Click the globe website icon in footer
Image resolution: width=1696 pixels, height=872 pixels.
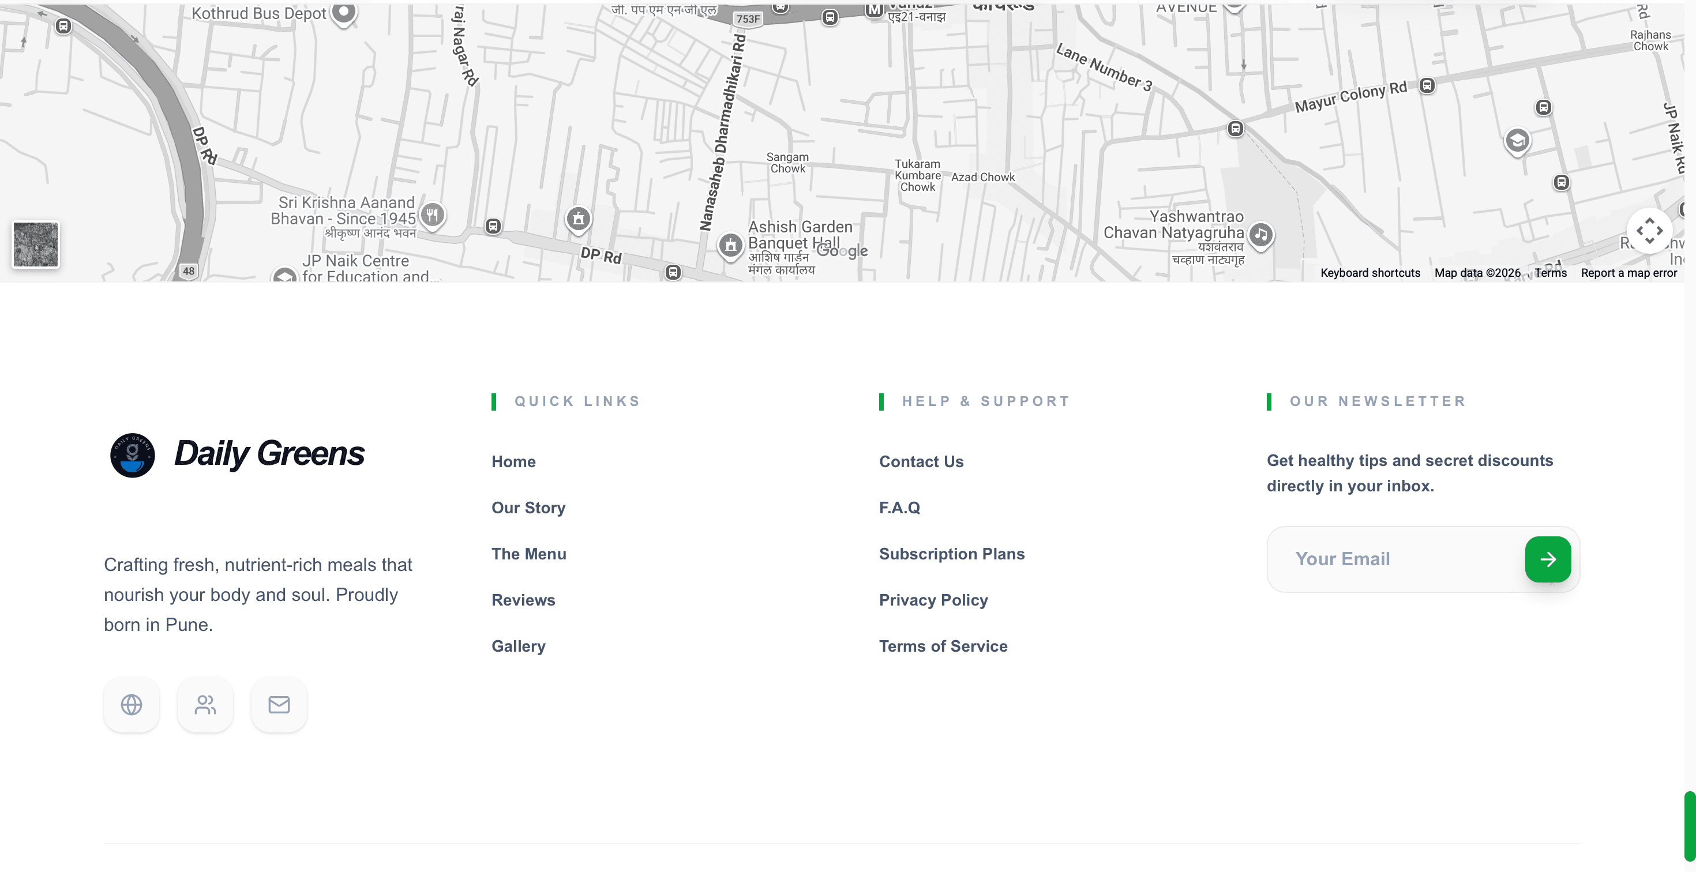coord(132,705)
